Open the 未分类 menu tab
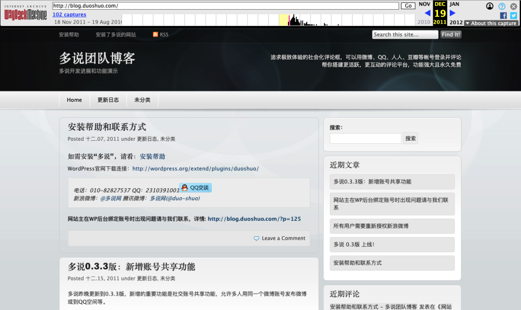521x310 pixels. tap(142, 100)
